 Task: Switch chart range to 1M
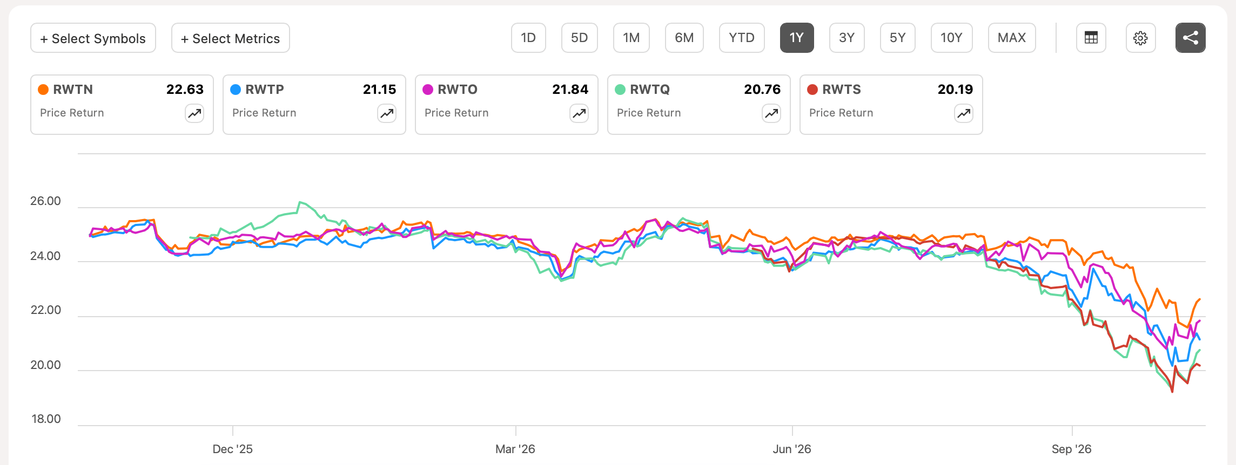(x=631, y=38)
